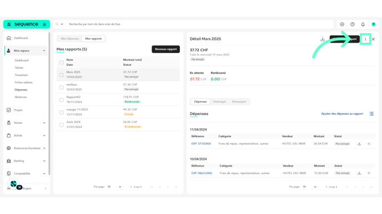Image resolution: width=382 pixels, height=214 pixels.
Task: Open the clock timer icon in top bar
Action: click(353, 24)
